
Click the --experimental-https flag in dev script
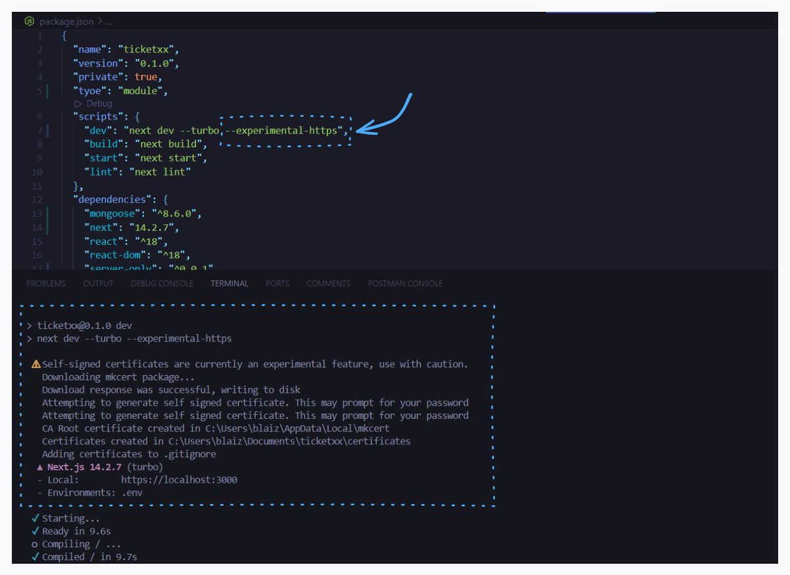coord(282,131)
